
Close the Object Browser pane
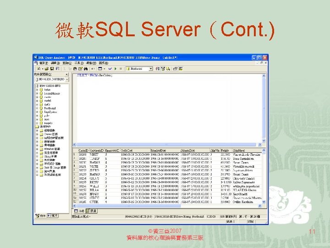67,74
